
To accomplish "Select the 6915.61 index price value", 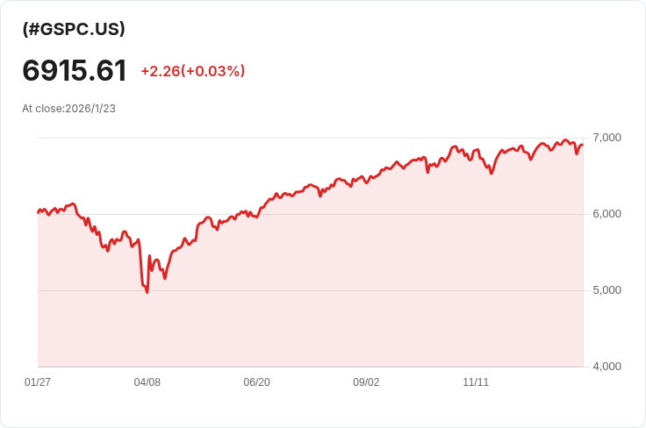I will 74,71.
